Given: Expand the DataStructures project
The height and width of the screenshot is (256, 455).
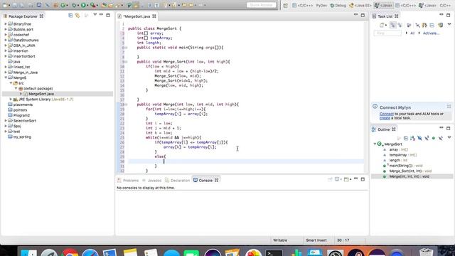Looking at the screenshot, I should pos(6,40).
